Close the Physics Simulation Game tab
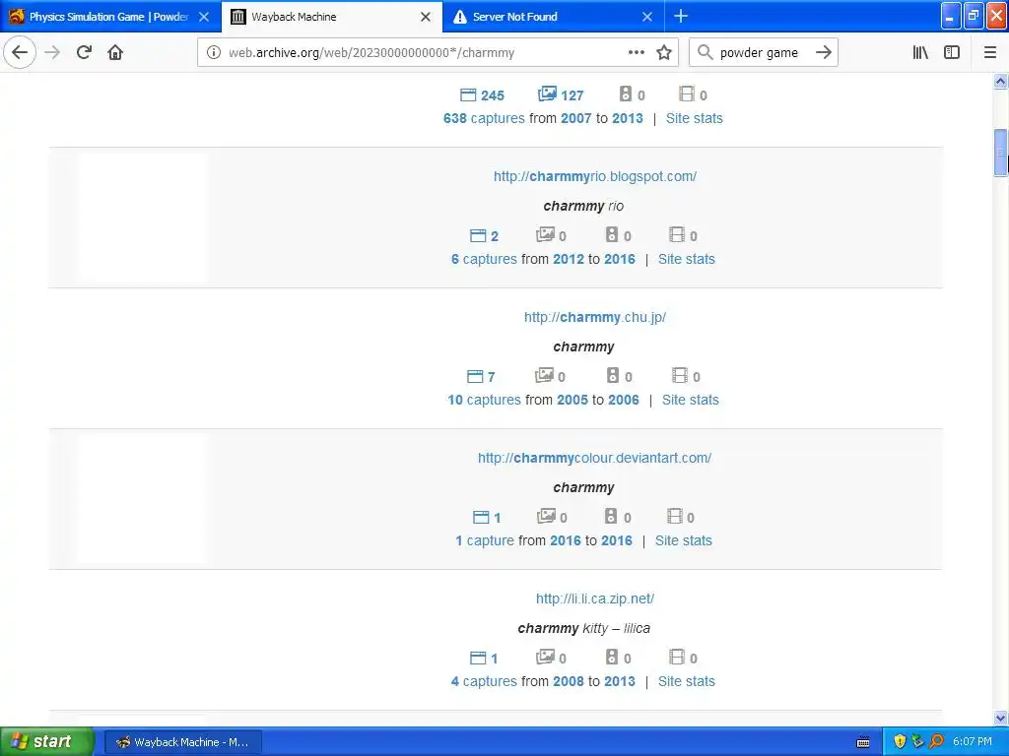The image size is (1009, 756). (x=204, y=17)
